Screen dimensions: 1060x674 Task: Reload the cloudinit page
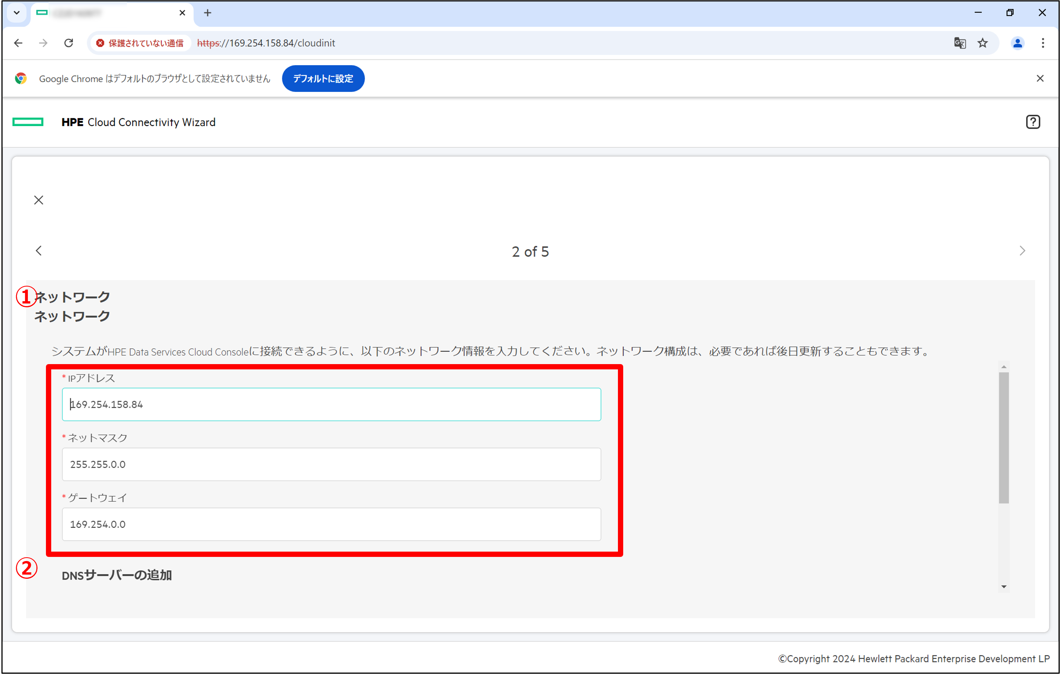[x=69, y=43]
